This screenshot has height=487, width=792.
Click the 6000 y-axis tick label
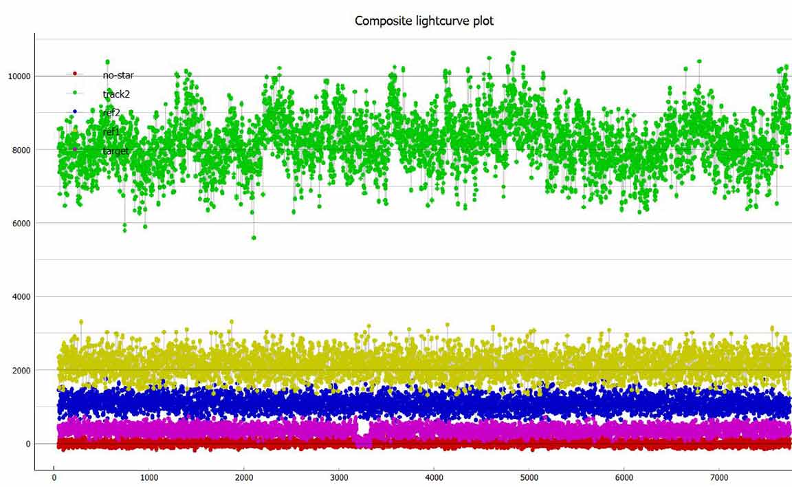pos(21,224)
